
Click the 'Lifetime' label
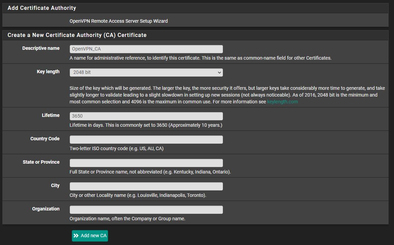pos(50,115)
